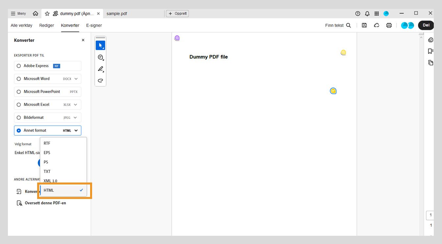Click Oversett denne PDF-en link
The width and height of the screenshot is (442, 244).
(45, 203)
